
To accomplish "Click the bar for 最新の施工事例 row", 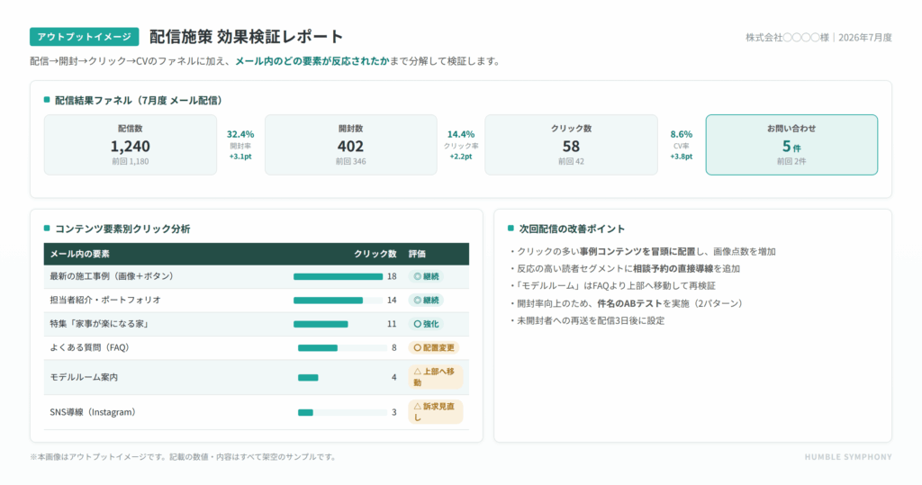I will coord(339,276).
